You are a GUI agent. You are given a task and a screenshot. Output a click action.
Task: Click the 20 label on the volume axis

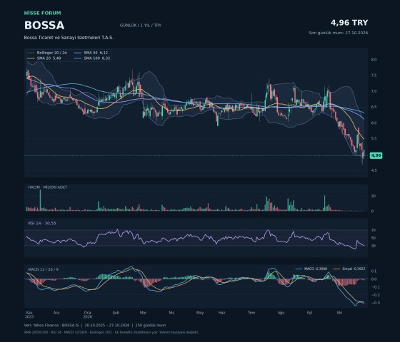(x=373, y=196)
